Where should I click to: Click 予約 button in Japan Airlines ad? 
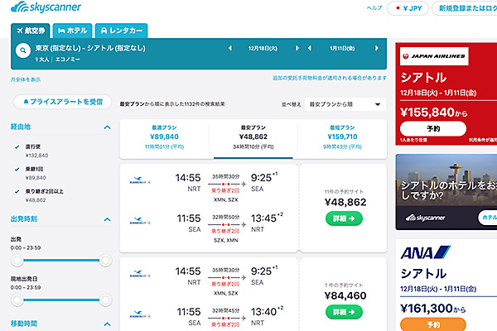(433, 128)
